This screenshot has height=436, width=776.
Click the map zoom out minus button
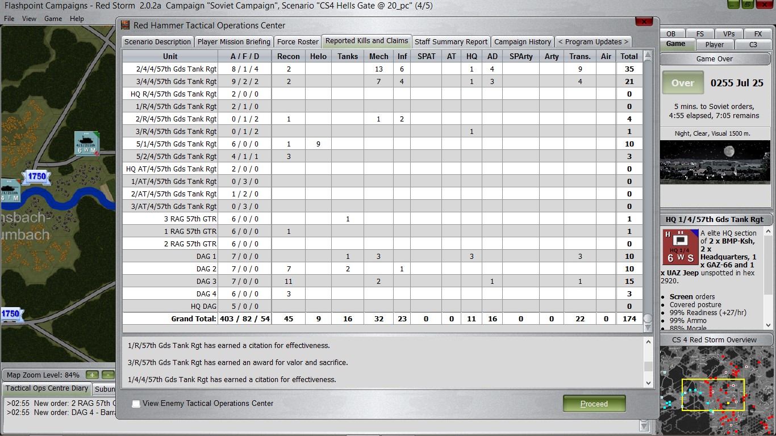[107, 375]
